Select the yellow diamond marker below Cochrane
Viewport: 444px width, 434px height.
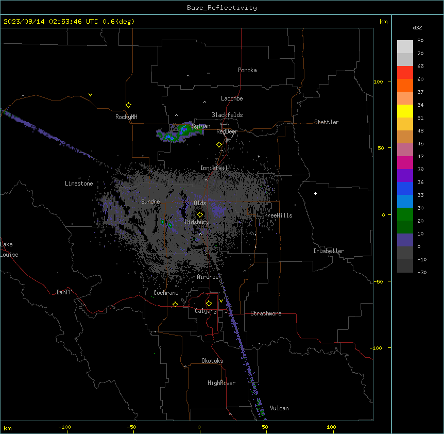pyautogui.click(x=175, y=304)
